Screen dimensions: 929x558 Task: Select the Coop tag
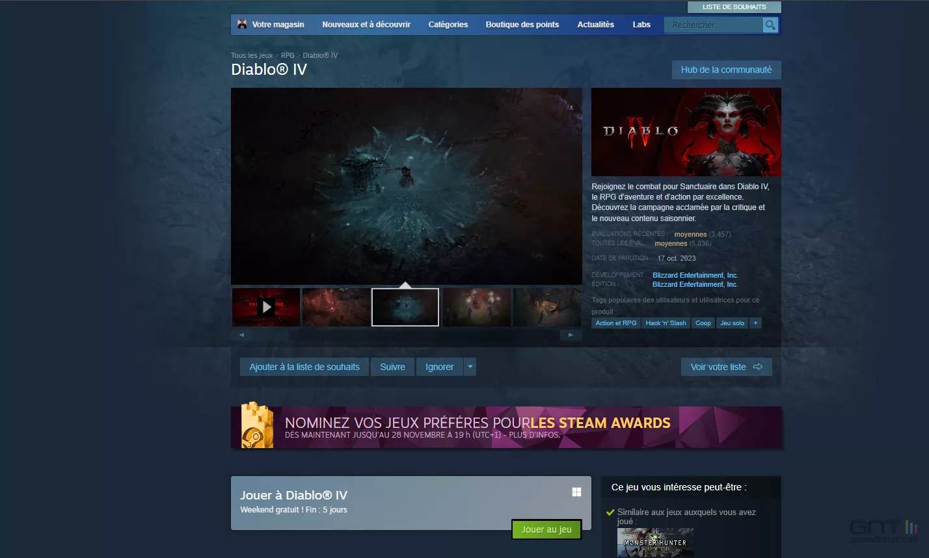pyautogui.click(x=703, y=323)
